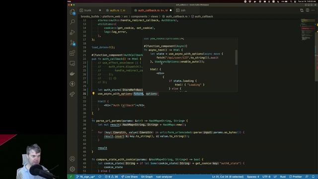Click line number 31 in the gutter
The height and width of the screenshot is (179, 318).
(84, 93)
